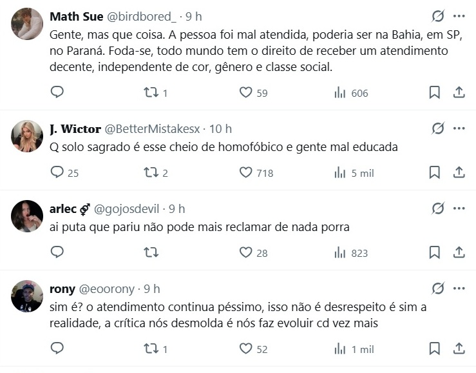476x373 pixels.
Task: Share J. Wictor's tweet
Action: click(459, 172)
